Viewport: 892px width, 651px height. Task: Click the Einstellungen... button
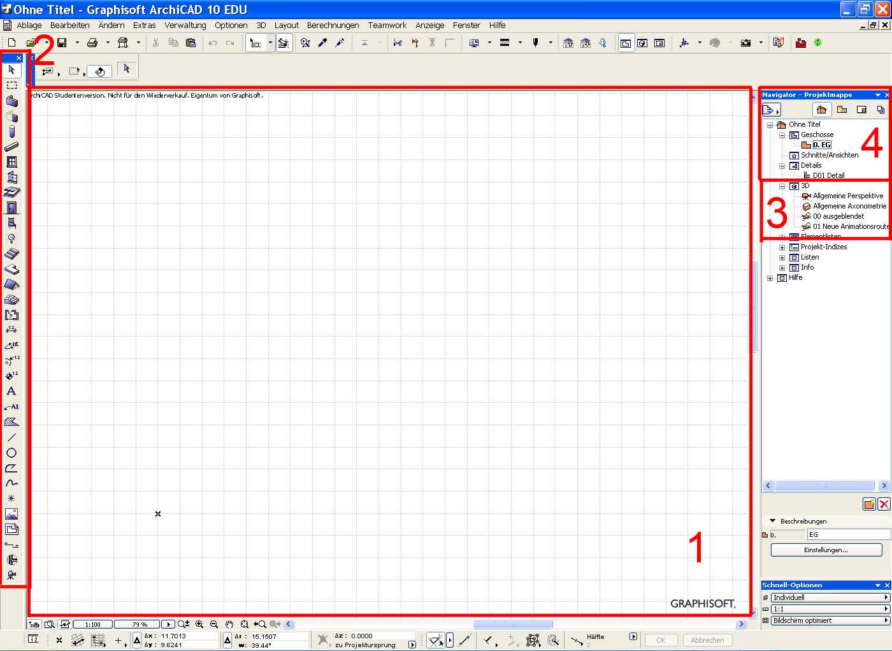click(826, 550)
